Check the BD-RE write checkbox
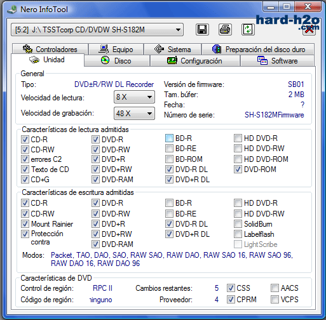Viewport: 326px width, 320px height. click(169, 213)
